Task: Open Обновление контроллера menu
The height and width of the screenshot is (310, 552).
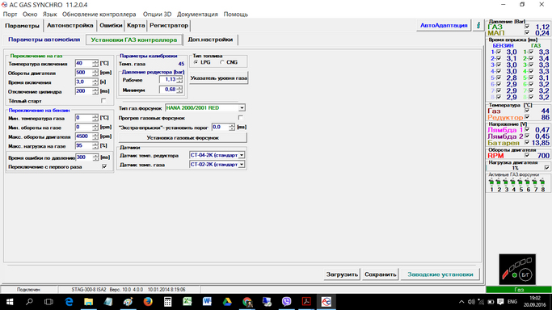Action: (99, 15)
